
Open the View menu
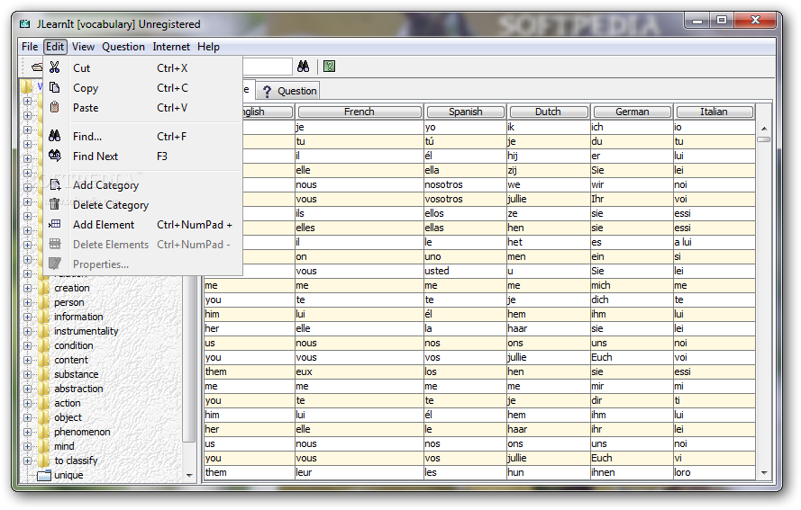point(83,47)
